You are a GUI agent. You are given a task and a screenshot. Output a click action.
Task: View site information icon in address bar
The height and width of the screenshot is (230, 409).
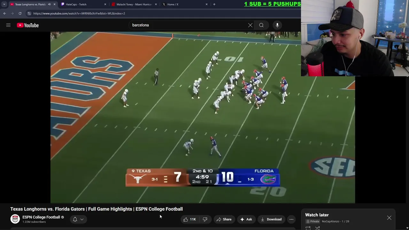coord(29,13)
